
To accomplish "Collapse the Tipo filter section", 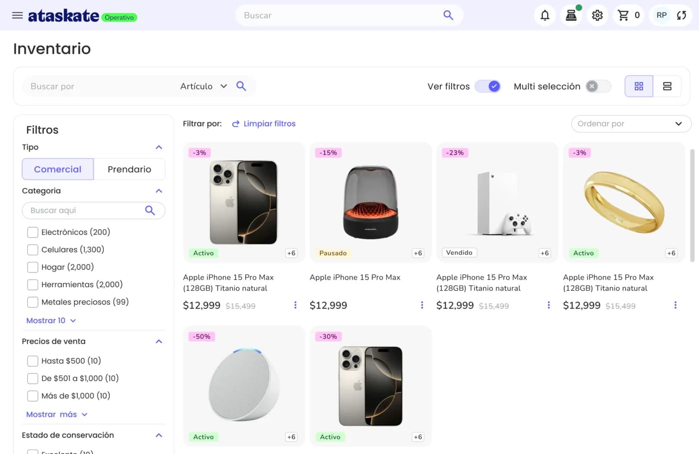I will 159,147.
